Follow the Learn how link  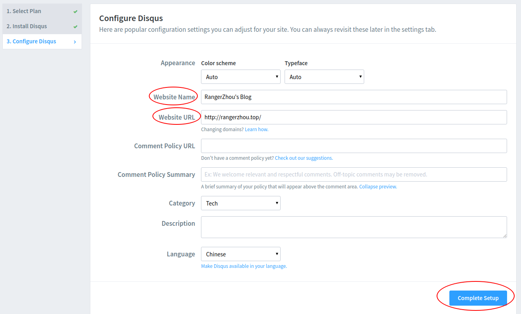pyautogui.click(x=257, y=130)
